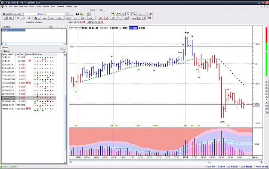Toggle the RSI indicator button

pyautogui.click(x=76, y=18)
